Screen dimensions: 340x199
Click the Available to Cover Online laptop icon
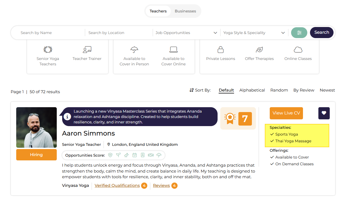[174, 49]
